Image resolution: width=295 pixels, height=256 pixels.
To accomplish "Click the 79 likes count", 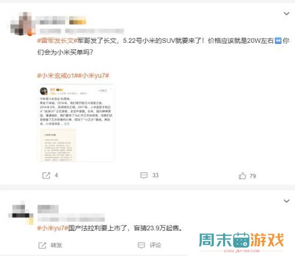I will click(253, 176).
